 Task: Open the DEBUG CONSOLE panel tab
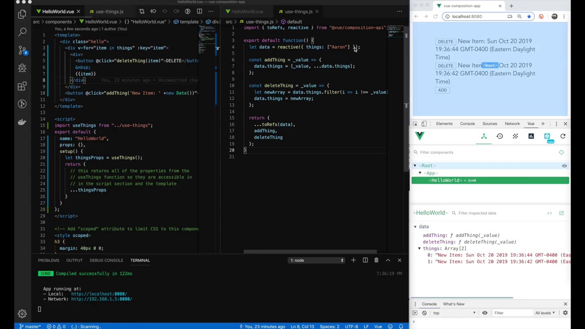point(106,260)
